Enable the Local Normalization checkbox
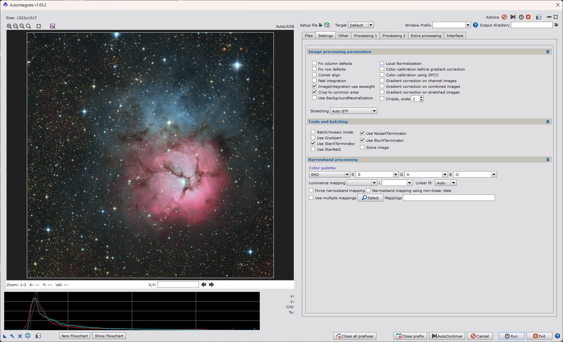This screenshot has height=342, width=563. [x=382, y=63]
